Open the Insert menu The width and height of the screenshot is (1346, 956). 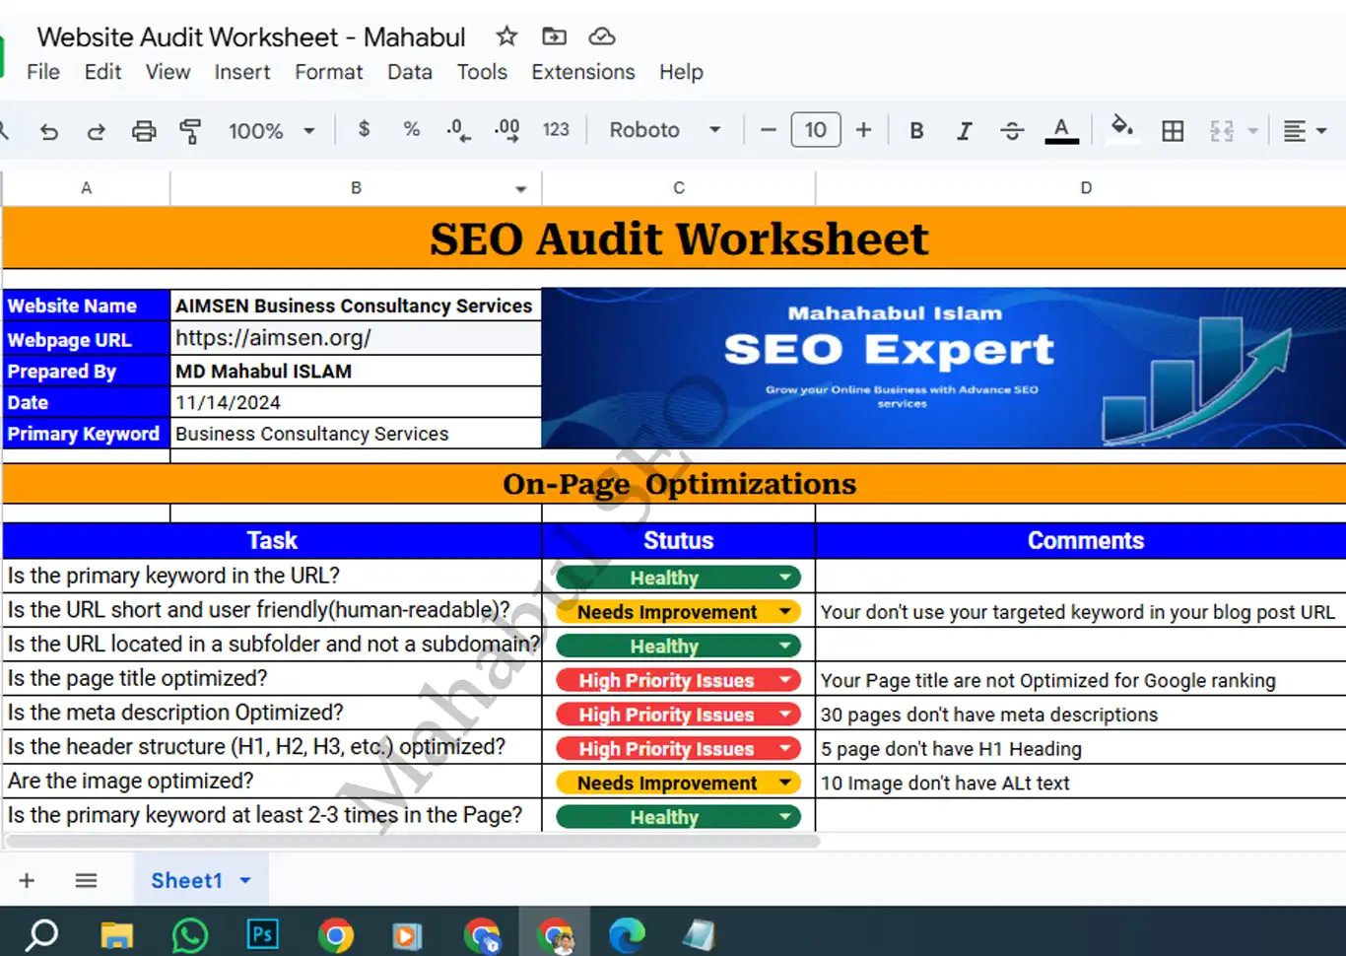[242, 72]
